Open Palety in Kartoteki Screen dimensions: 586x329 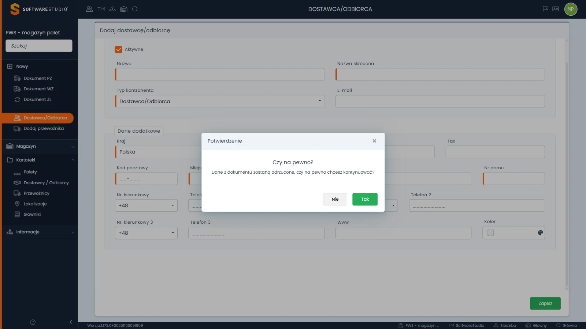(30, 172)
